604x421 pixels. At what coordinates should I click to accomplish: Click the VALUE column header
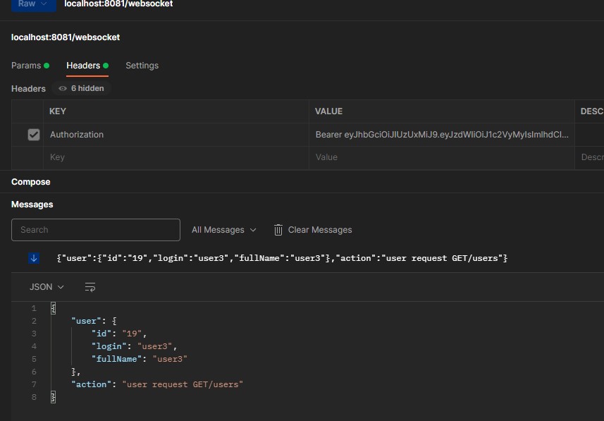328,111
